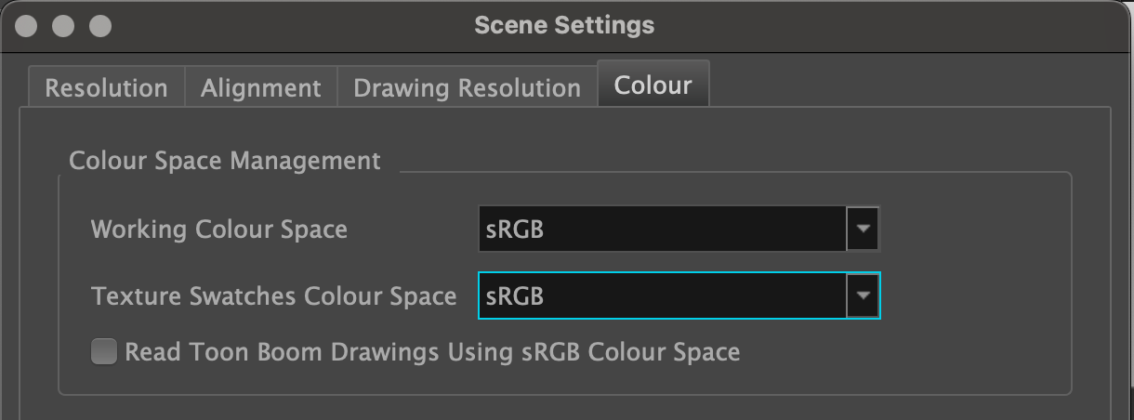Select the Drawing Resolution tab
Screen dimensions: 1134x420
(467, 88)
